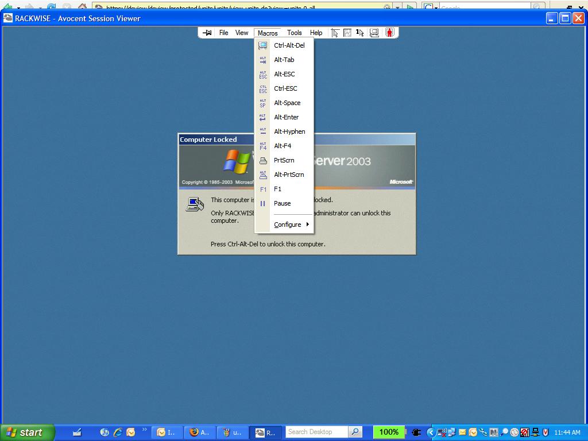Click the computer monitor toolbar icon
Image resolution: width=588 pixels, height=441 pixels.
(374, 33)
